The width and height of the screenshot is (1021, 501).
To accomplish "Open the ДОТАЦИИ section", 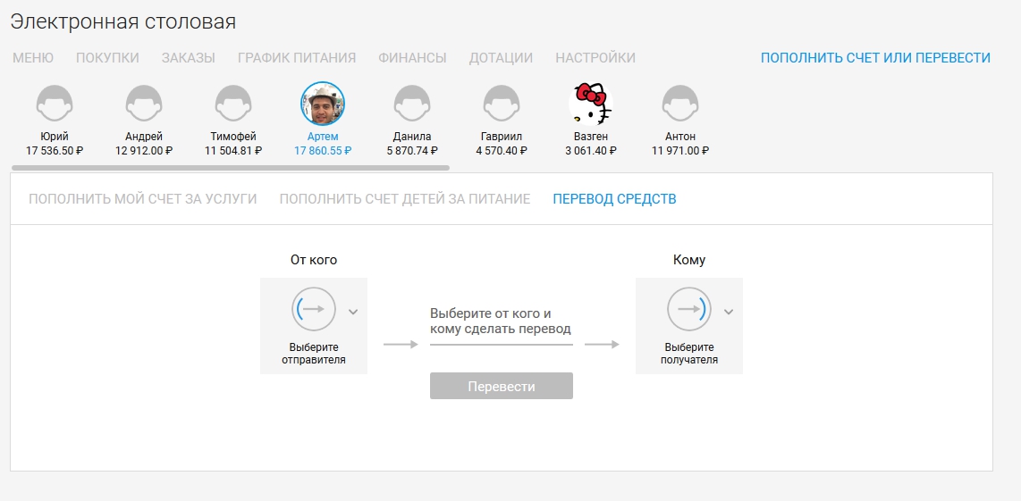I will [x=501, y=58].
